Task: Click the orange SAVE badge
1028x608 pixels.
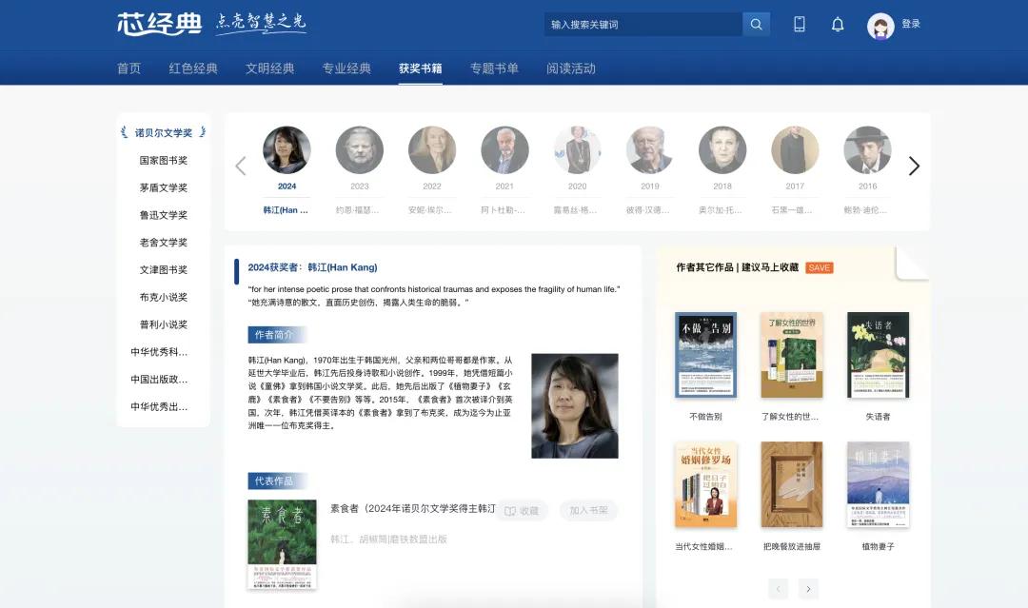Action: (819, 267)
